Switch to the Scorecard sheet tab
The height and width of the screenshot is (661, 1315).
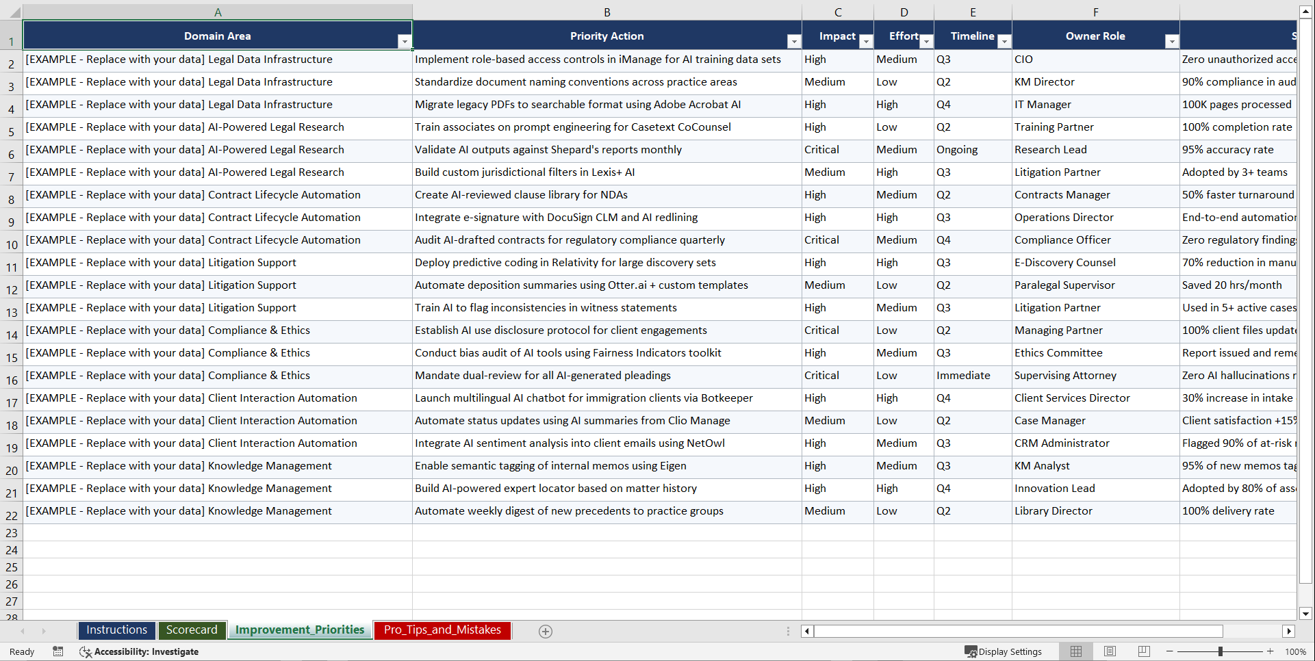point(192,630)
